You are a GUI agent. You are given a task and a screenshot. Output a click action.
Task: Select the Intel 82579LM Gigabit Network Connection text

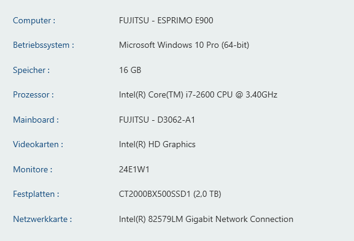click(x=206, y=219)
